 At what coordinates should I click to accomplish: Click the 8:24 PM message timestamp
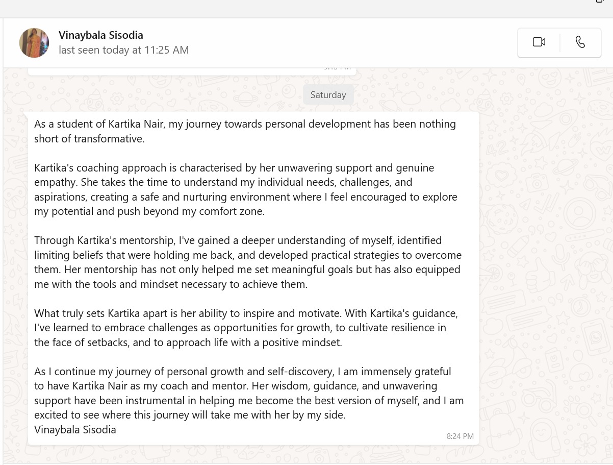[x=459, y=436]
